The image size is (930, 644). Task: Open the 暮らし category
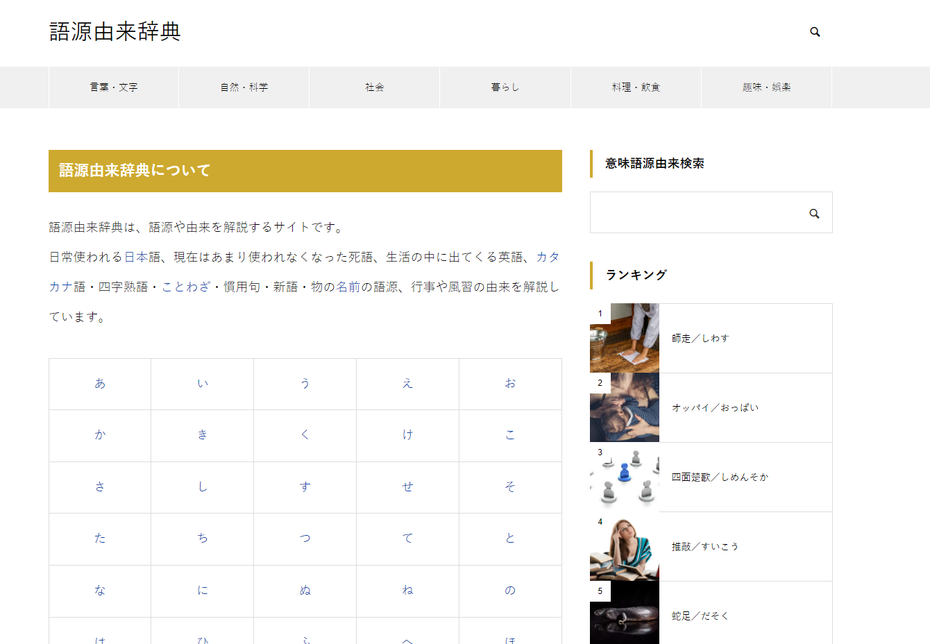point(505,87)
